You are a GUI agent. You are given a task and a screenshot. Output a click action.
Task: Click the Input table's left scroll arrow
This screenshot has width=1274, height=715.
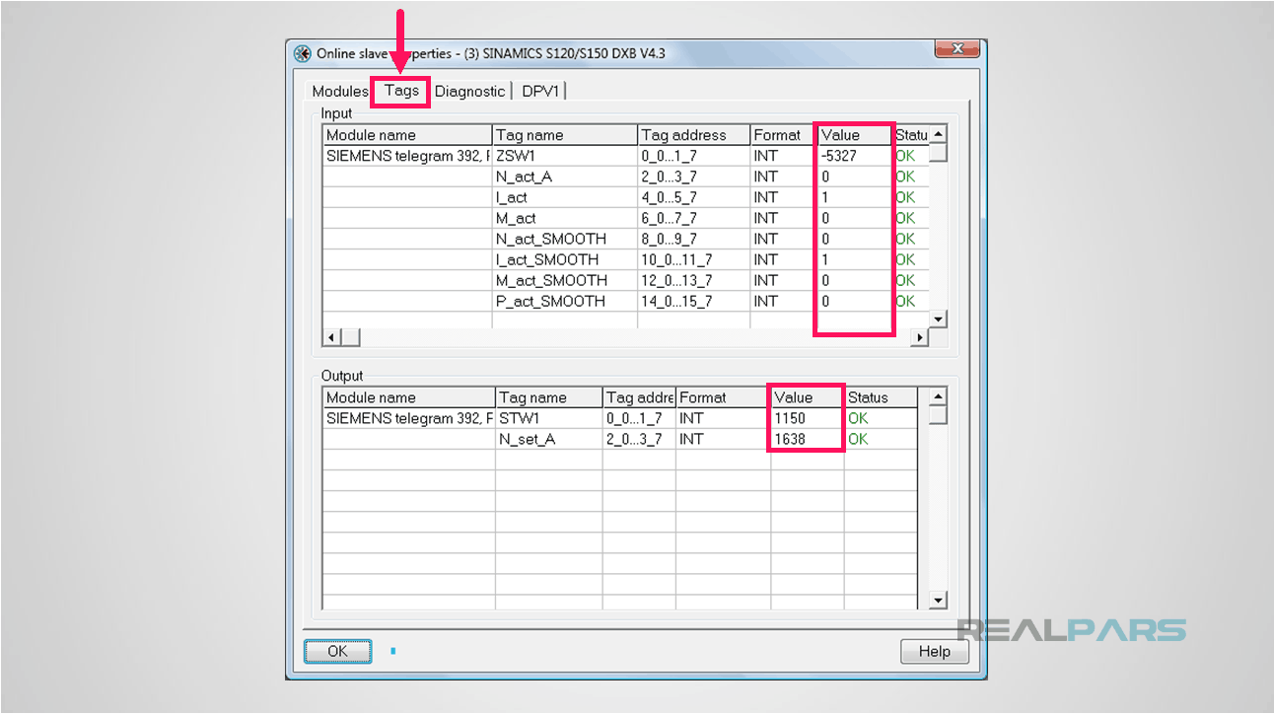pos(331,337)
